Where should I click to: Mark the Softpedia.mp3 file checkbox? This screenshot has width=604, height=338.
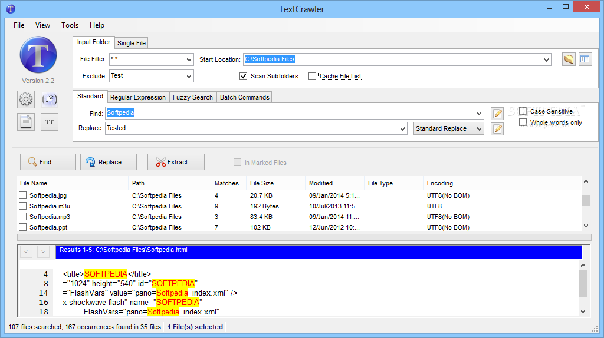tap(23, 217)
